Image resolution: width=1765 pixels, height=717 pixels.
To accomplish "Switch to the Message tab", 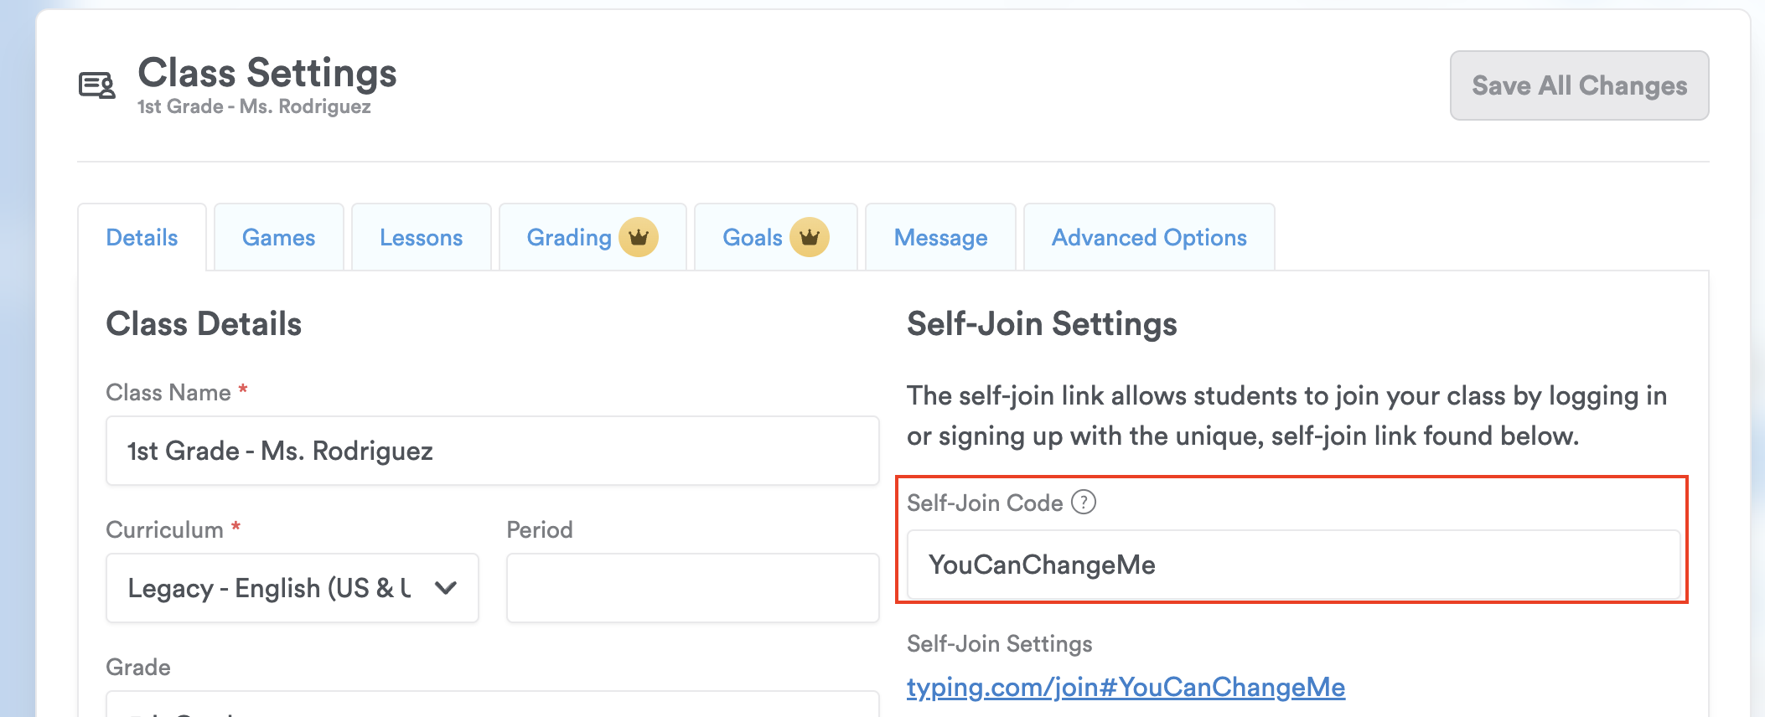I will tap(940, 238).
